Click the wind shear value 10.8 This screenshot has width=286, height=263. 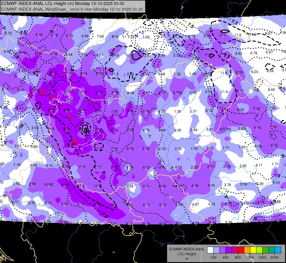pyautogui.click(x=51, y=129)
